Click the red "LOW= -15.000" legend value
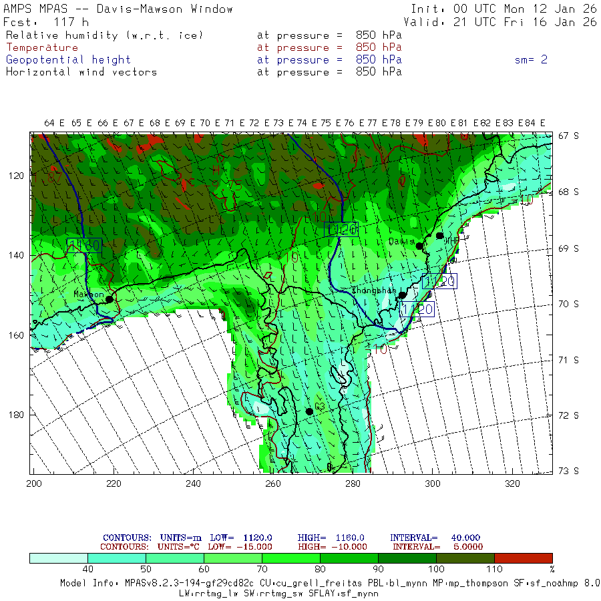Image resolution: width=601 pixels, height=601 pixels. tap(240, 547)
